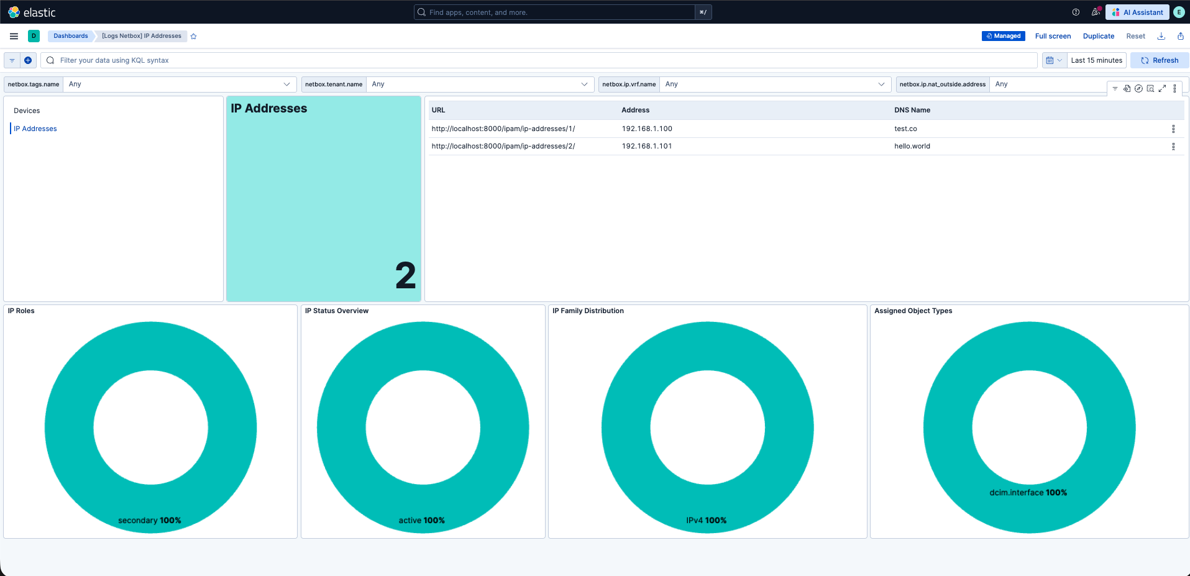The image size is (1190, 576).
Task: Add dashboard to favorites with star icon
Action: pos(193,36)
